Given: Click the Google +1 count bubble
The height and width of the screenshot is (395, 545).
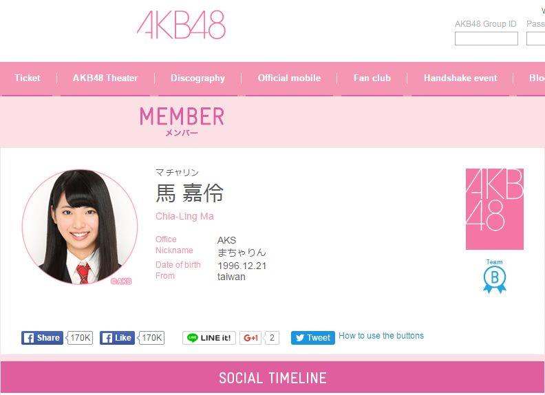Looking at the screenshot, I should 271,338.
